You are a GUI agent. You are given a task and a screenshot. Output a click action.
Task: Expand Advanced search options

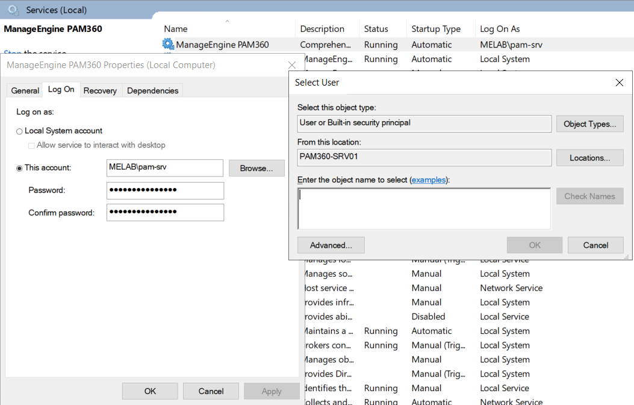click(x=331, y=245)
